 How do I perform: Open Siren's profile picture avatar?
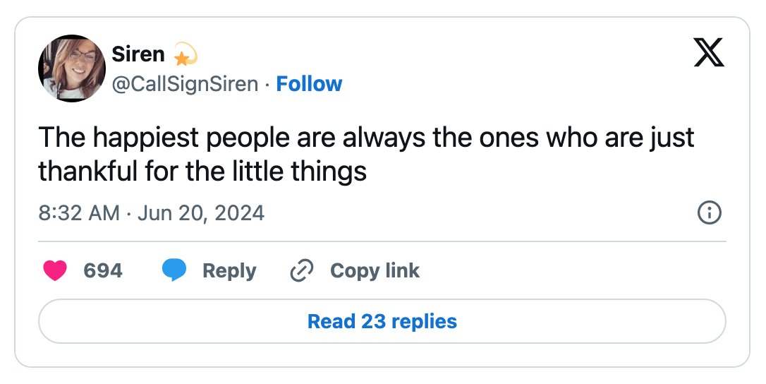(72, 68)
